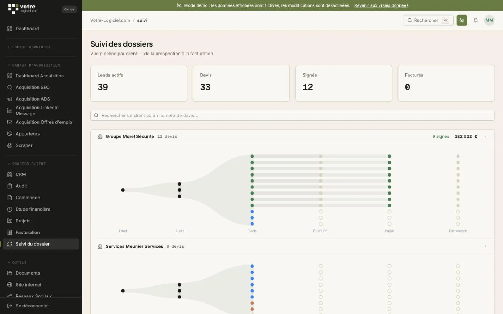Open Acquisition Offres d'emploi page

click(x=41, y=122)
